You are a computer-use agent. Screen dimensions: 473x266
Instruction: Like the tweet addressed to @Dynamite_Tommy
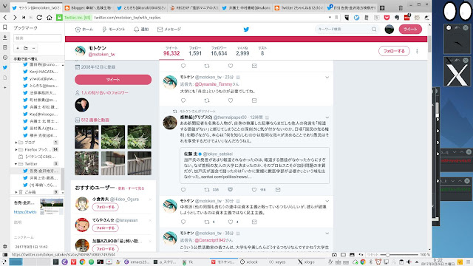click(231, 100)
